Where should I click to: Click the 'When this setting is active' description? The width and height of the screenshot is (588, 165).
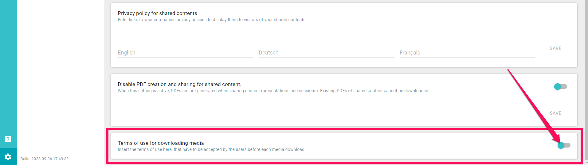click(273, 91)
